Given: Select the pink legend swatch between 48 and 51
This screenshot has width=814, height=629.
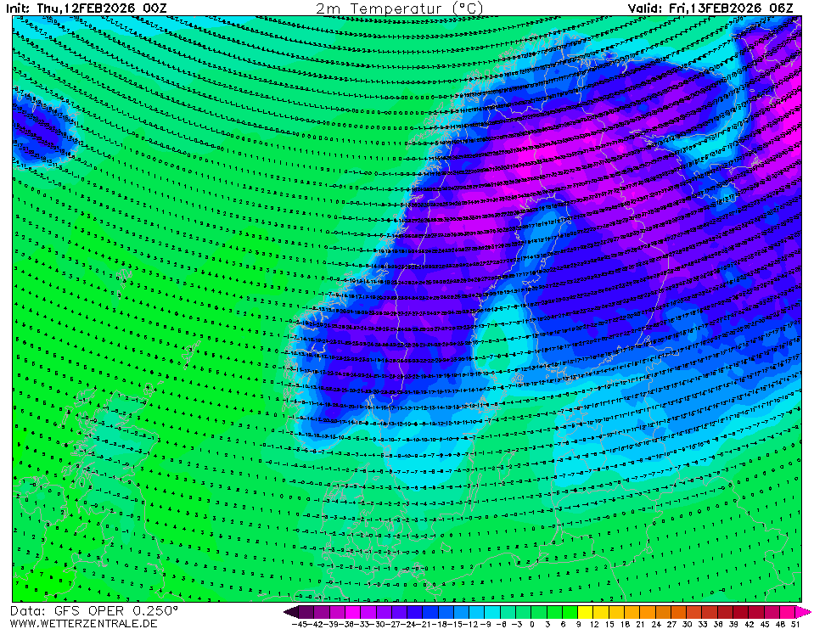Looking at the screenshot, I should point(787,612).
